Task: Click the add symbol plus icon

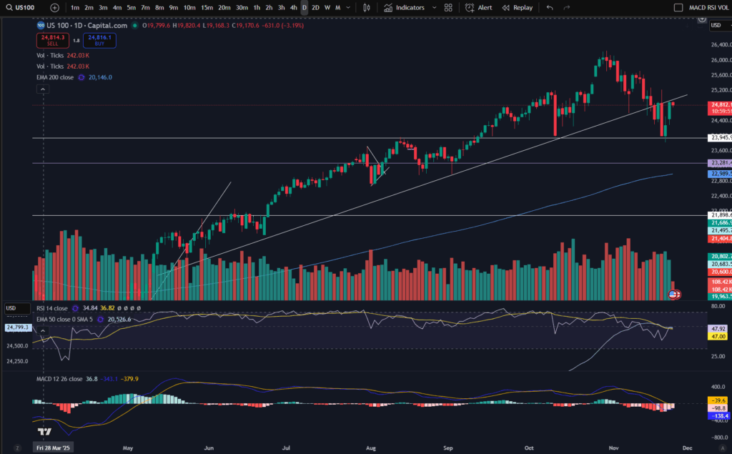Action: [54, 7]
